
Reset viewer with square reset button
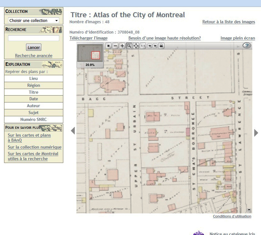click(x=108, y=46)
